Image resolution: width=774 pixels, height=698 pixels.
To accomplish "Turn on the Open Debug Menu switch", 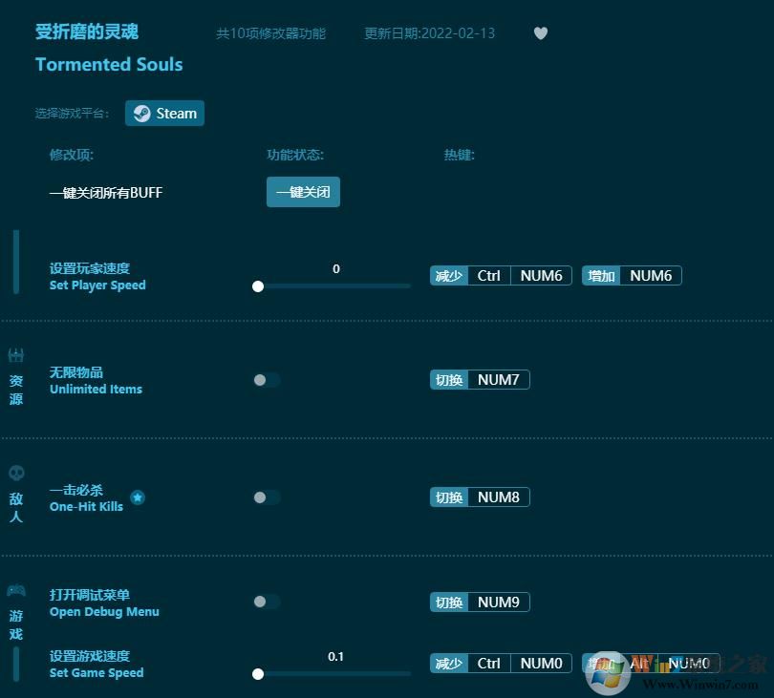I will pyautogui.click(x=267, y=602).
